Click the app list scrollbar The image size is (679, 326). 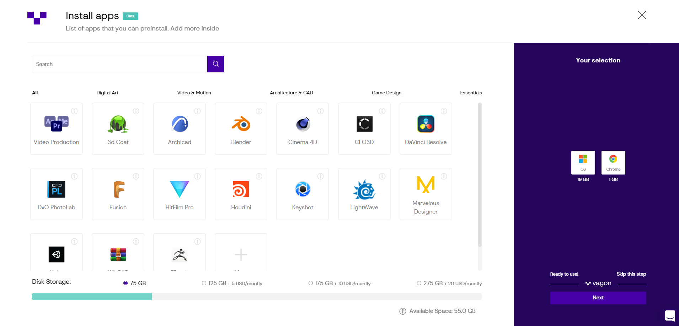click(x=480, y=175)
